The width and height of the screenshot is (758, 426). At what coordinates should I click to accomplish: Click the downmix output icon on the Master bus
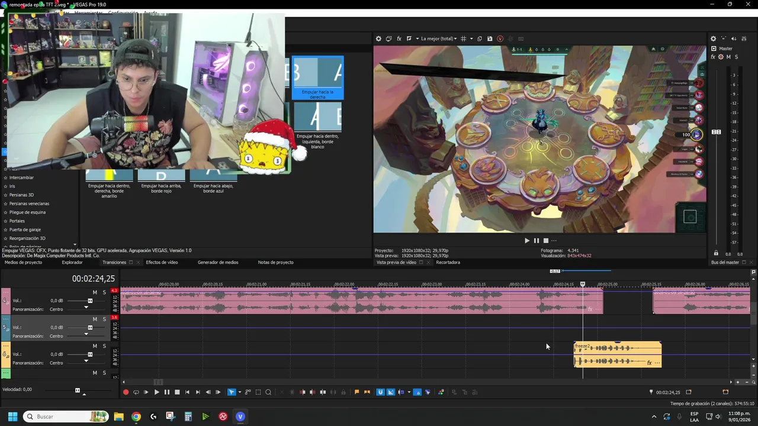pos(724,38)
